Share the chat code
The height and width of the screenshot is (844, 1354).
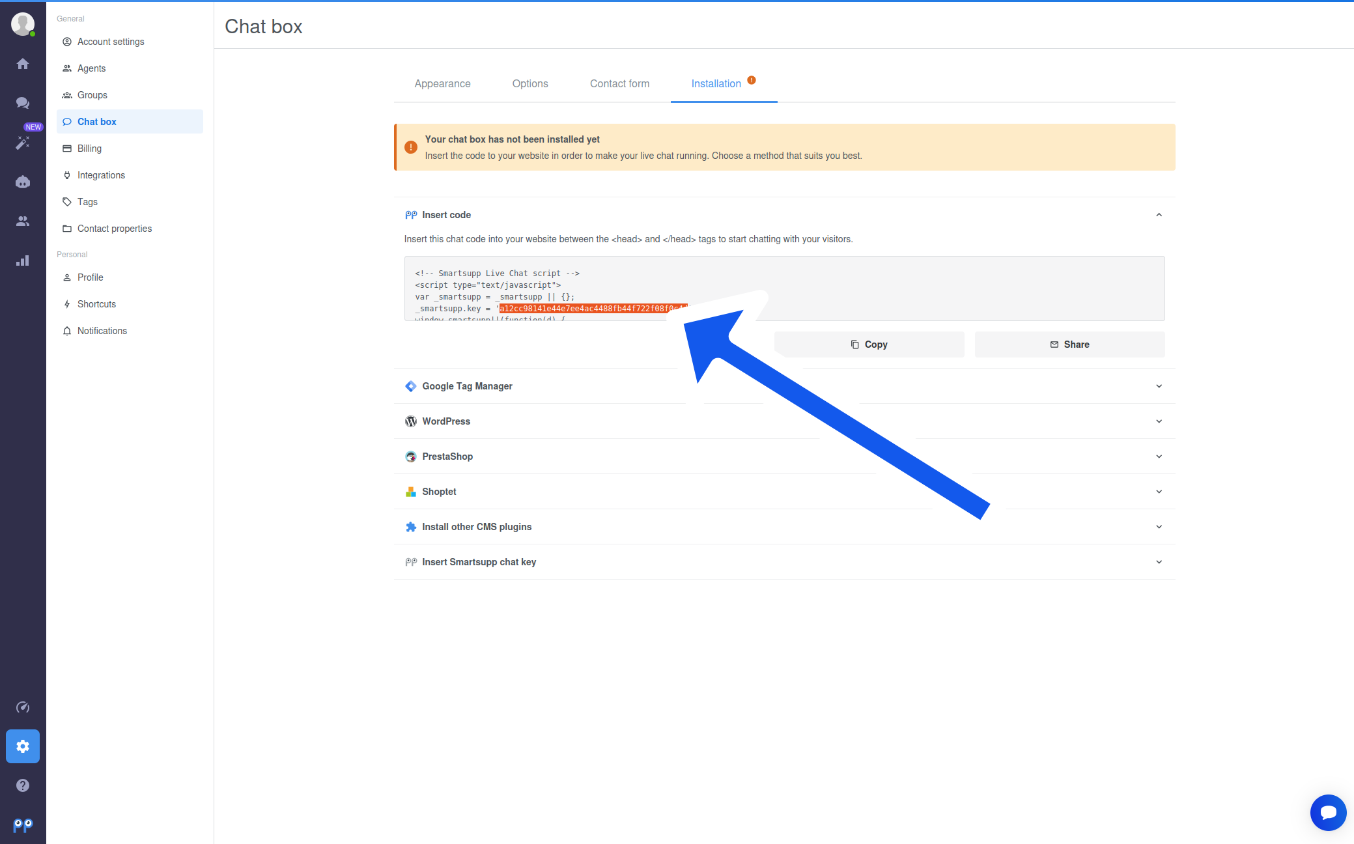1069,345
